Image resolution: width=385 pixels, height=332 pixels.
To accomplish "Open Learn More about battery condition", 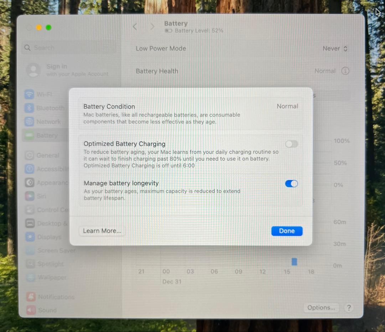I will 102,231.
